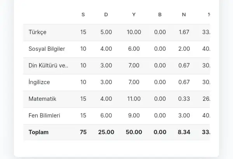This screenshot has height=159, width=233.
Task: Click the Matematik subject cell
Action: coord(42,99)
